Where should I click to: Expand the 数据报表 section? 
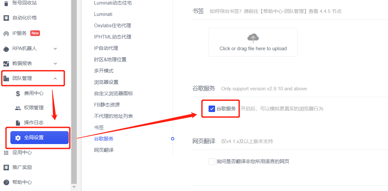[x=55, y=63]
